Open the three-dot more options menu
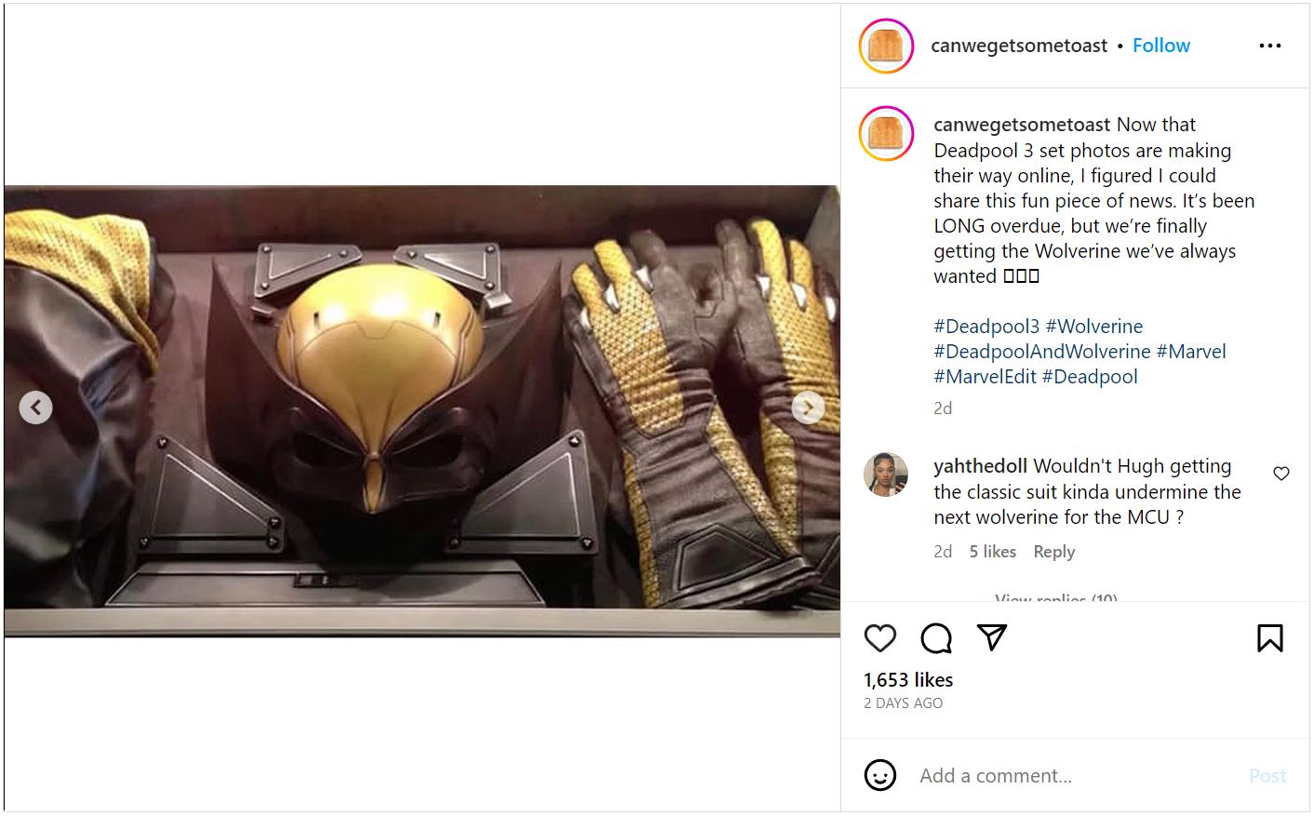This screenshot has height=816, width=1314. 1270,46
